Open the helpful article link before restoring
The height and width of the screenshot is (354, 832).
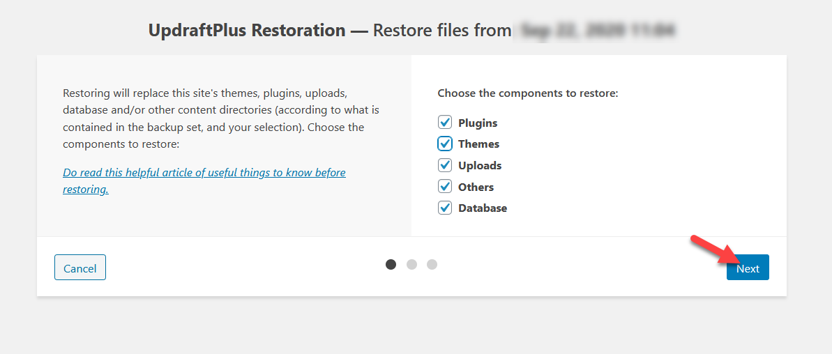pyautogui.click(x=204, y=180)
